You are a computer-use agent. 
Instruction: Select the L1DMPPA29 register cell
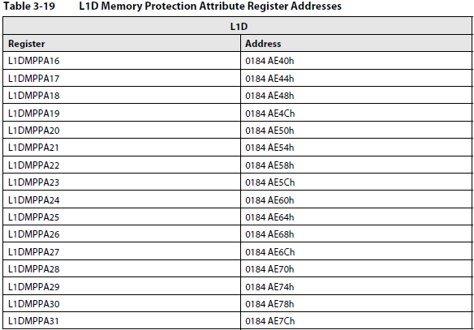(122, 286)
